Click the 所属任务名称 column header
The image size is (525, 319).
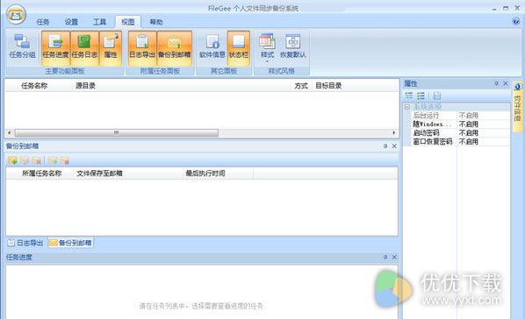coord(41,174)
